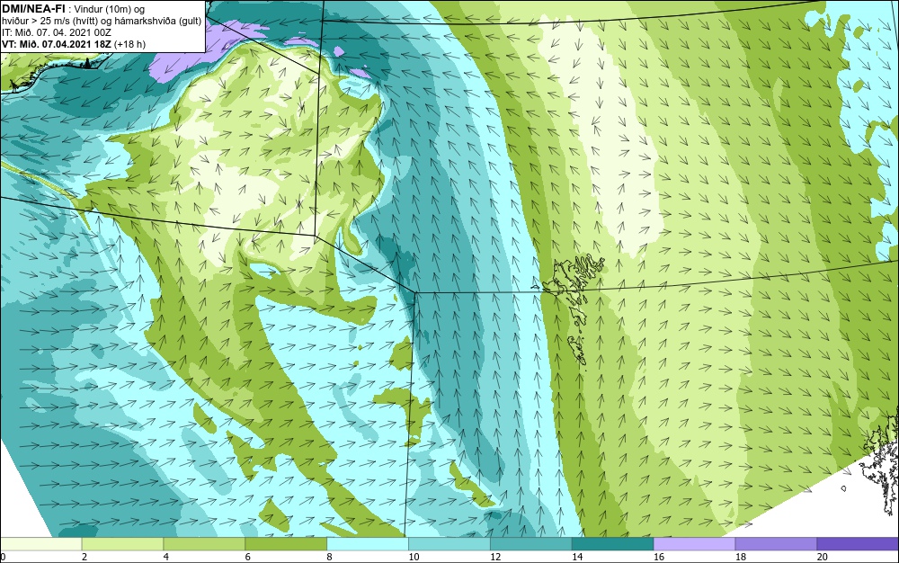Click the 'VT: Mið. 07.04.2021 18Z (+18 h)' line
The width and height of the screenshot is (899, 563).
click(x=74, y=43)
